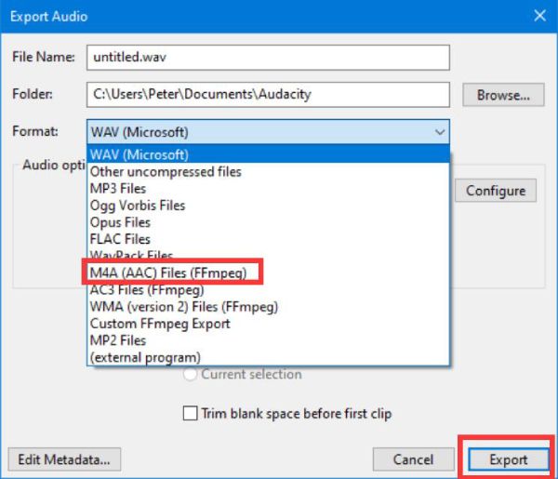558x479 pixels.
Task: Edit the File Name field untitled.wav
Action: coord(268,58)
